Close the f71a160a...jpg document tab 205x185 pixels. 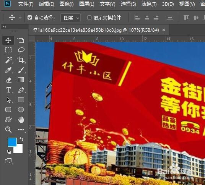[x=164, y=30]
